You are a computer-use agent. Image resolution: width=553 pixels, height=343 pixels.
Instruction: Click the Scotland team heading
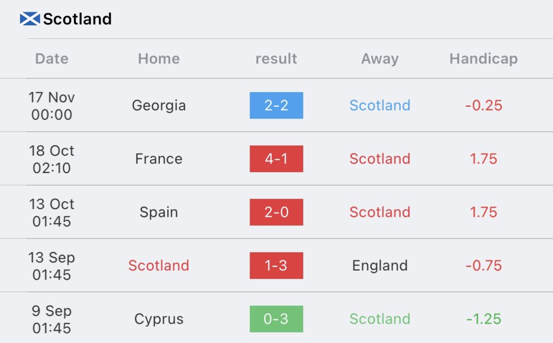(77, 19)
